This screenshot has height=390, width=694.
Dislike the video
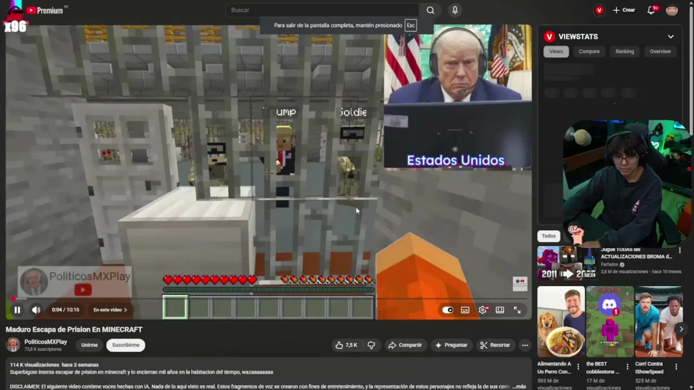371,345
